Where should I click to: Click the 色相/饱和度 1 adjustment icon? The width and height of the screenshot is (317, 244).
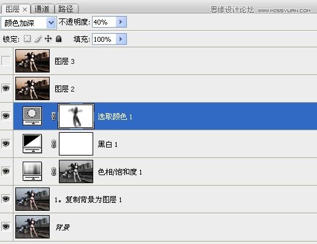coord(32,171)
